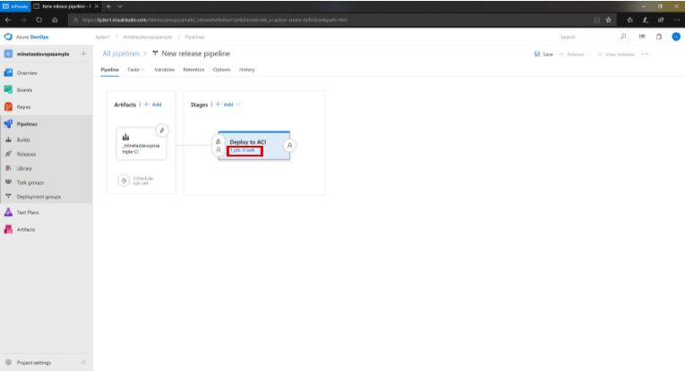The image size is (685, 372).
Task: Open the more actions ellipsis menu
Action: click(645, 55)
